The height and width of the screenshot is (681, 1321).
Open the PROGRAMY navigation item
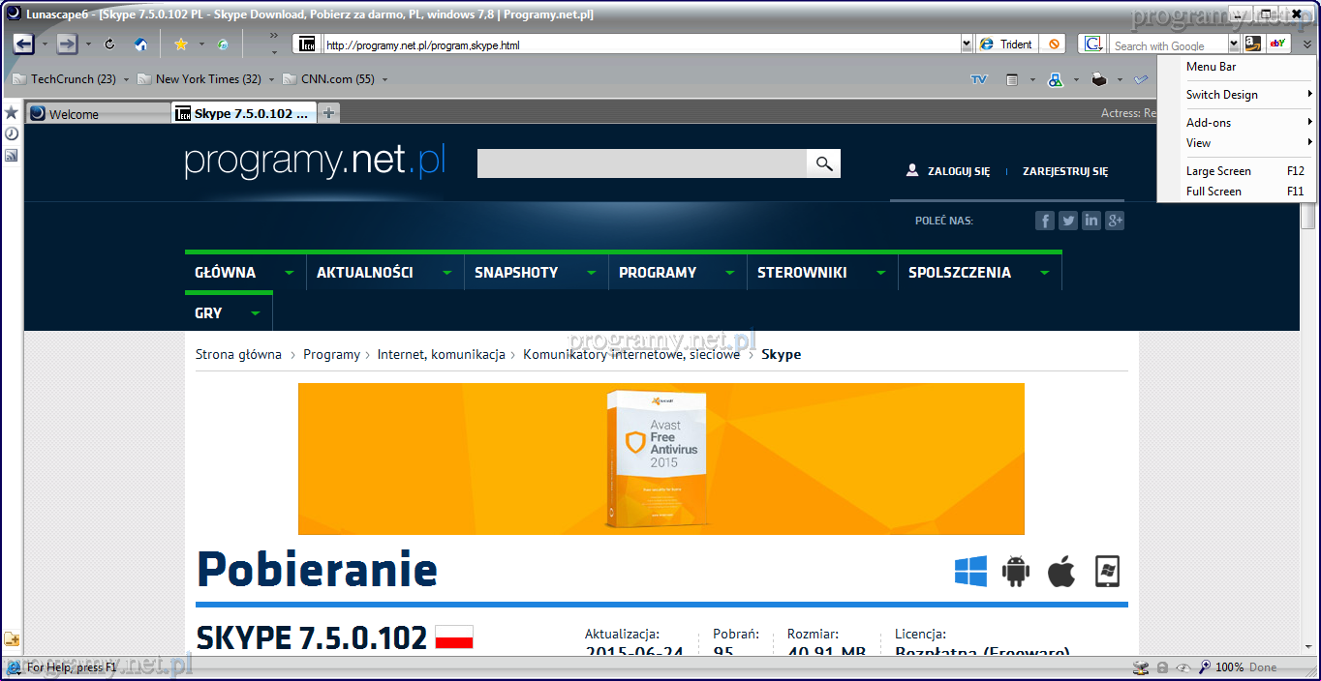[658, 273]
